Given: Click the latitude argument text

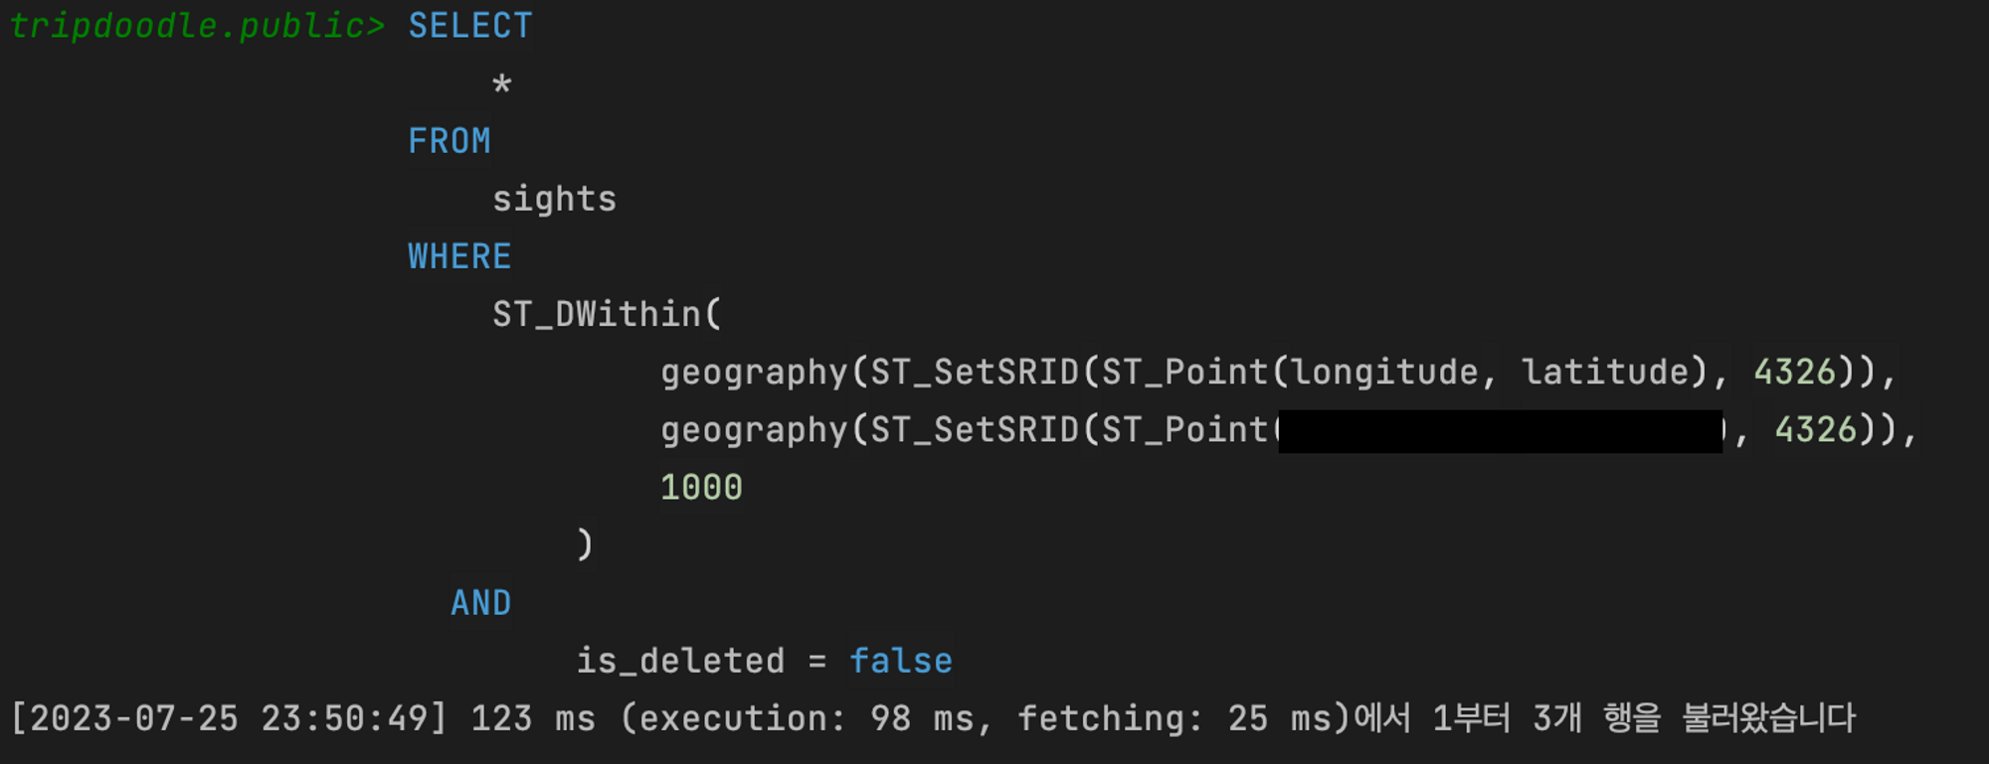Looking at the screenshot, I should click(x=1605, y=372).
